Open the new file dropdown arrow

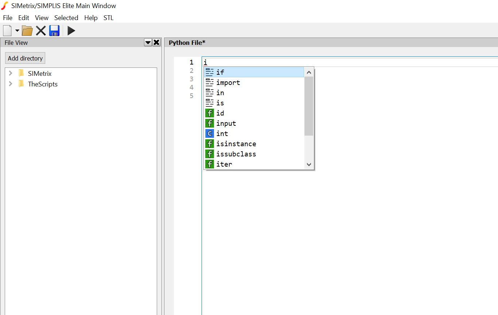coord(17,31)
